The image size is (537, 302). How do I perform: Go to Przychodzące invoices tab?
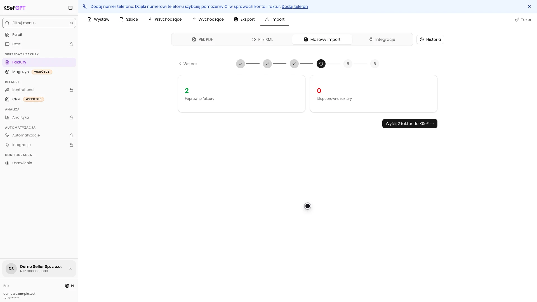pyautogui.click(x=165, y=19)
